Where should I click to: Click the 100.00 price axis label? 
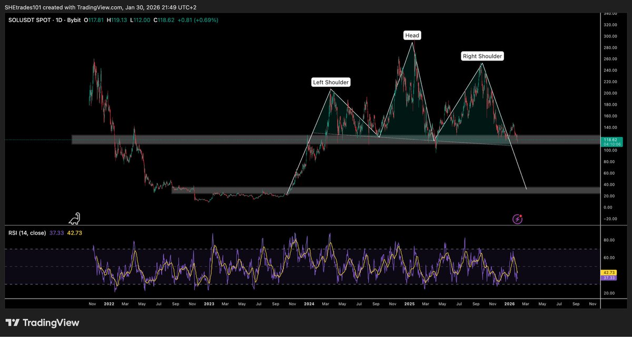tap(610, 150)
